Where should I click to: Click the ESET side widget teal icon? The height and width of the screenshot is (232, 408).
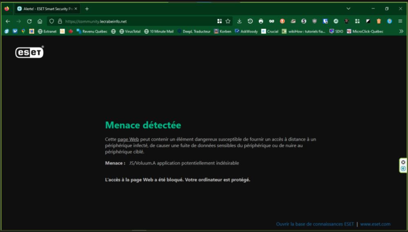pyautogui.click(x=403, y=169)
